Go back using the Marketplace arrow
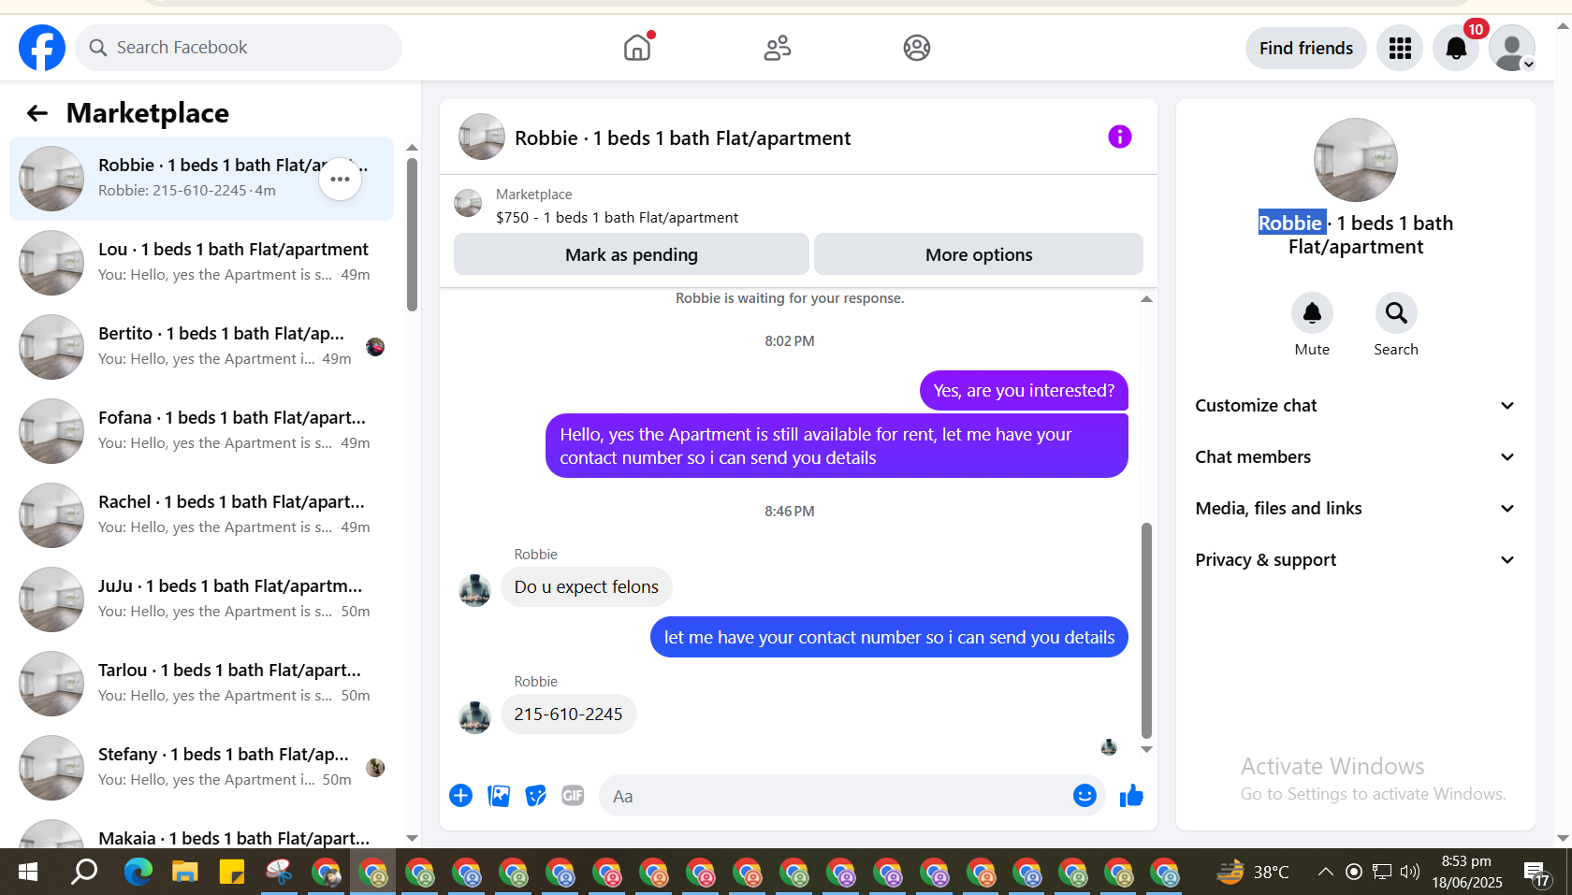 pos(37,113)
